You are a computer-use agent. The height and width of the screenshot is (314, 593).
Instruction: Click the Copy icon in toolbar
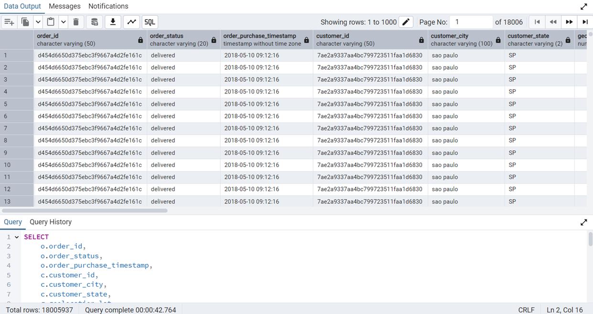coord(25,22)
